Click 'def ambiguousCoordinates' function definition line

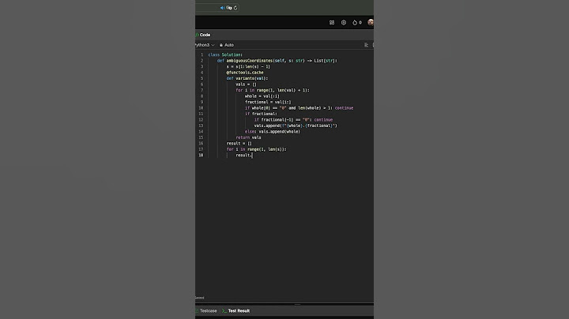277,61
